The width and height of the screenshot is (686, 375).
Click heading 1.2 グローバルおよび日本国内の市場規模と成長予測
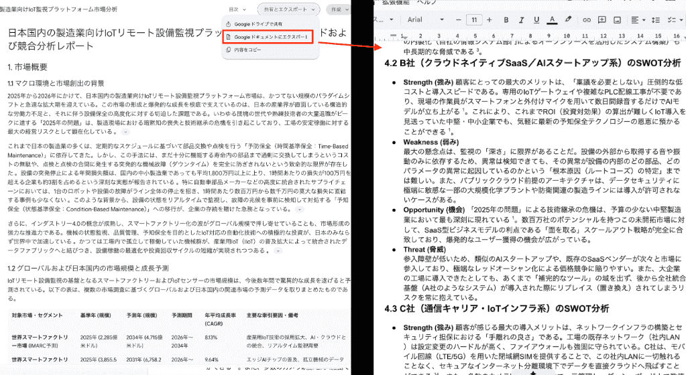88,268
